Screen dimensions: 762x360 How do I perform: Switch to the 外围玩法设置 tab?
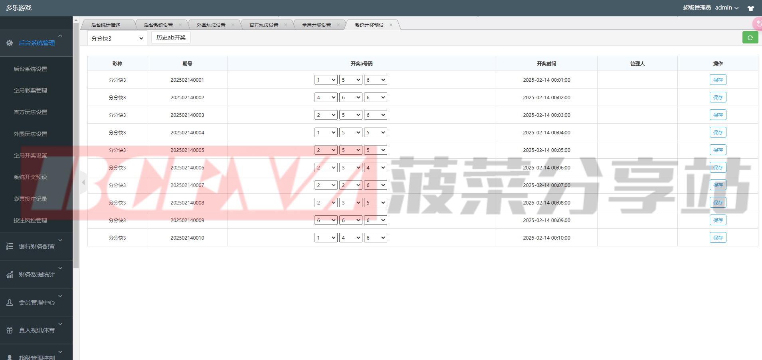[x=211, y=25]
